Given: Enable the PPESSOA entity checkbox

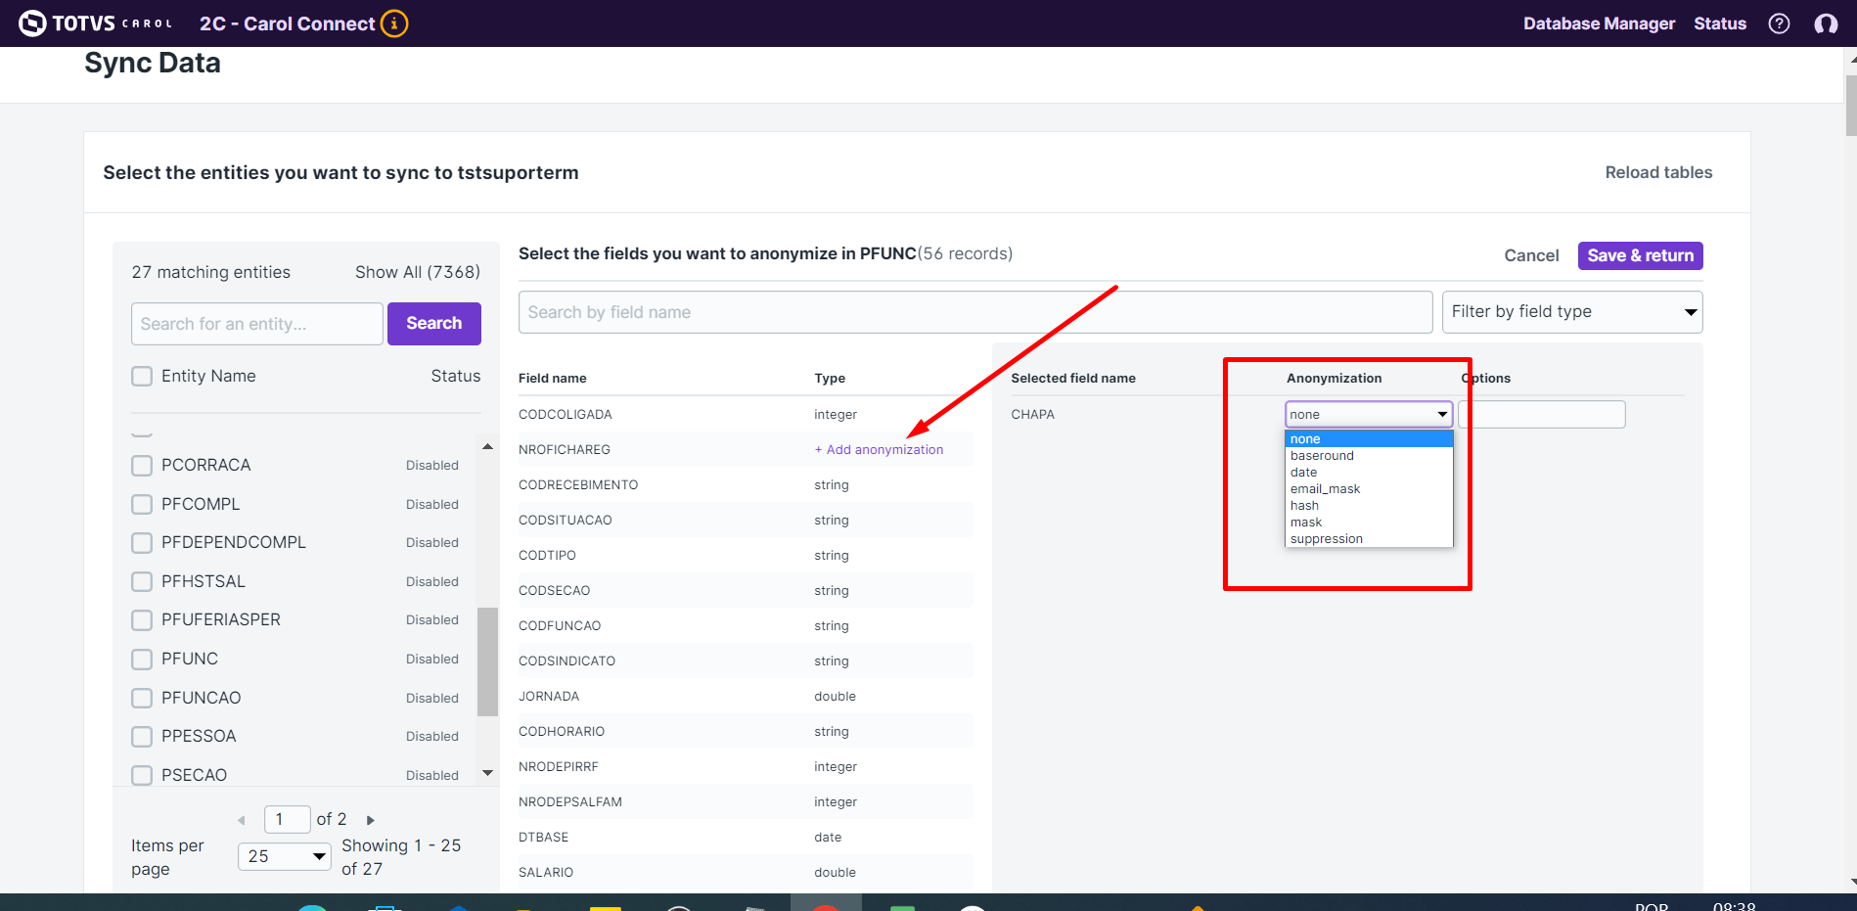Looking at the screenshot, I should [142, 737].
